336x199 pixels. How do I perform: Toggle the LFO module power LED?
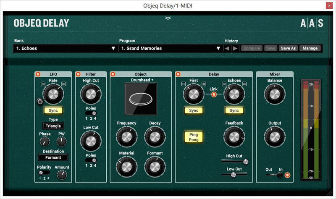tap(38, 74)
